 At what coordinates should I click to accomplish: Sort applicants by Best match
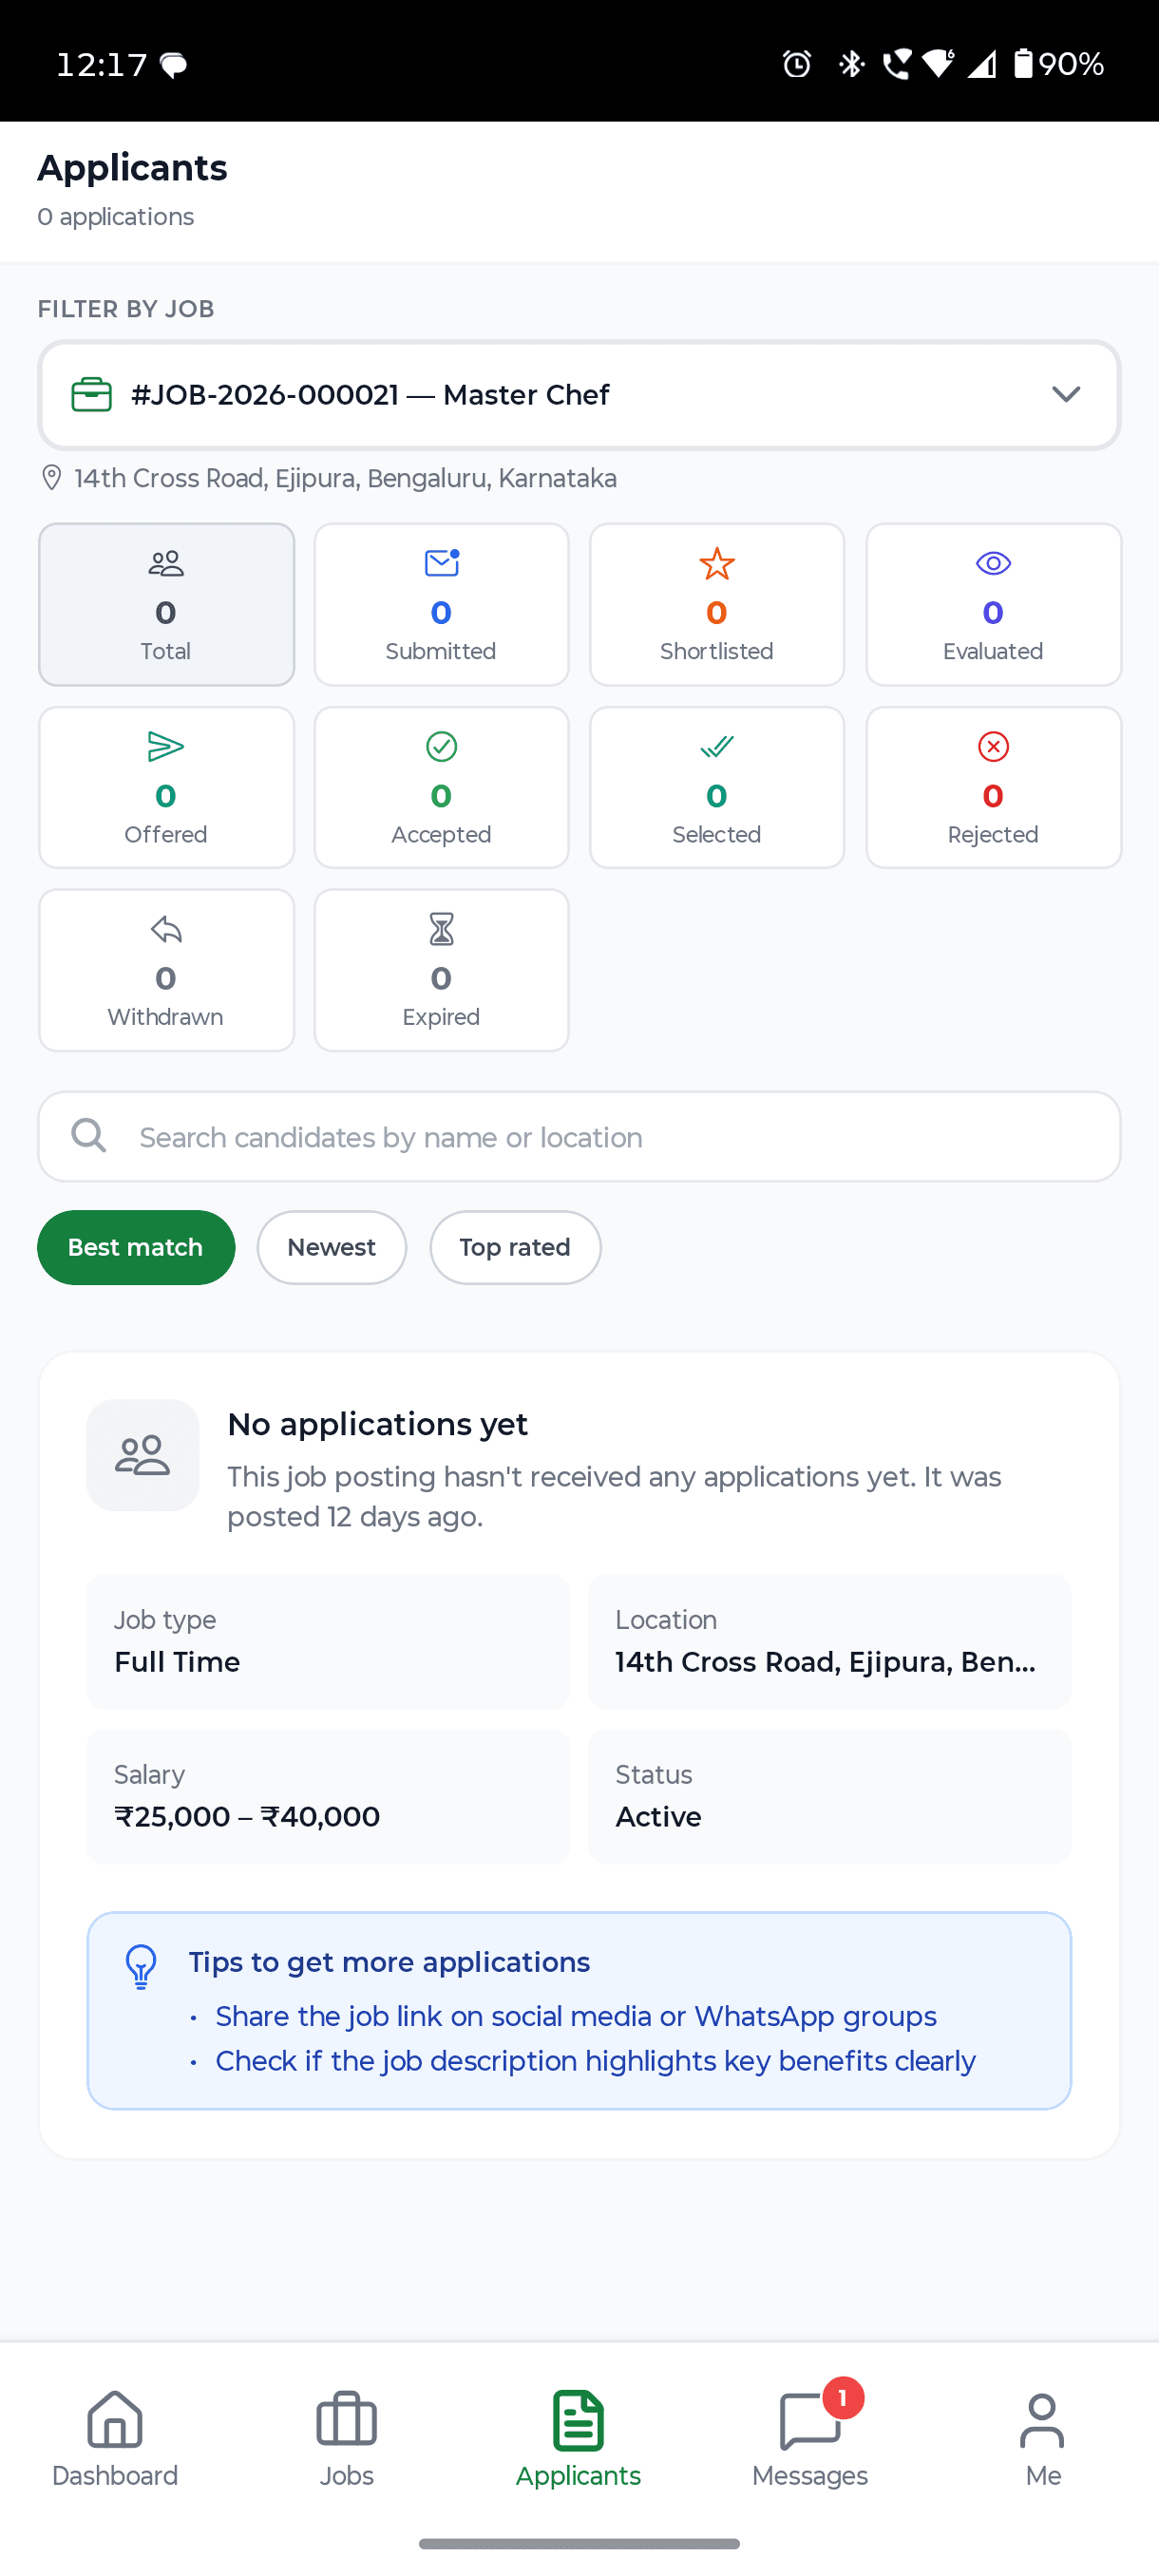pos(136,1247)
